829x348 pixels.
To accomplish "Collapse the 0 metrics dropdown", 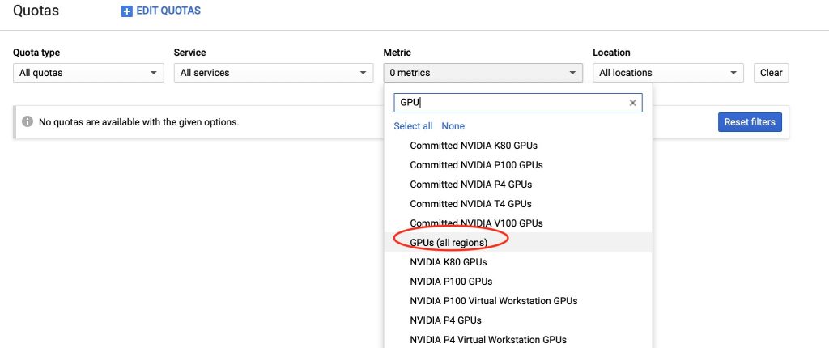I will click(483, 73).
